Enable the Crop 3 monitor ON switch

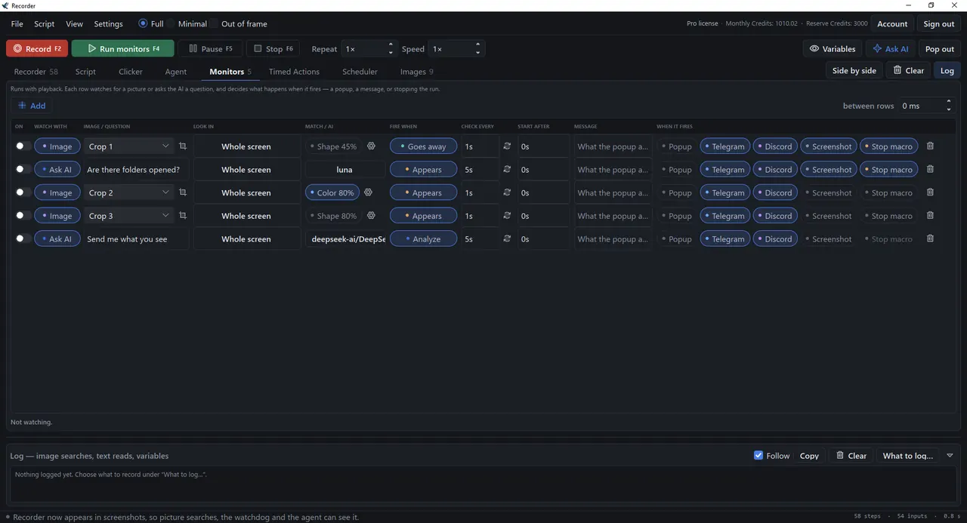coord(23,216)
